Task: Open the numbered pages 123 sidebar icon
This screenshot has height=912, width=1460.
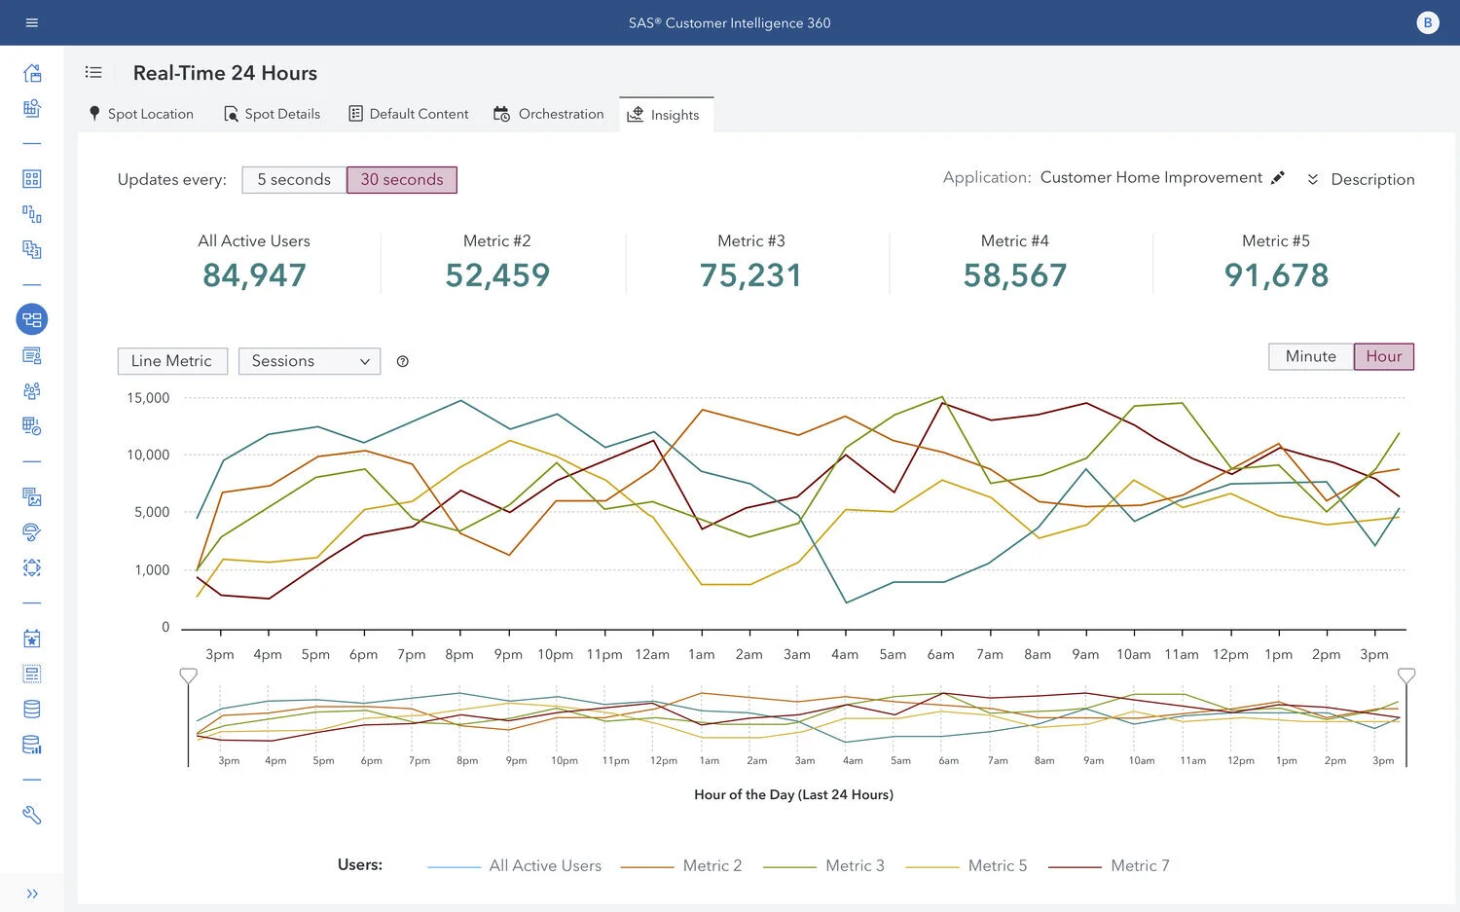Action: (32, 249)
